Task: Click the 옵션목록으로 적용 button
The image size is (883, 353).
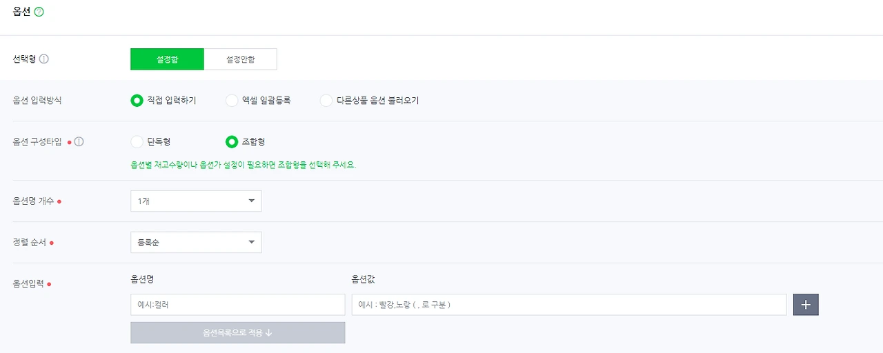Action: coord(237,332)
